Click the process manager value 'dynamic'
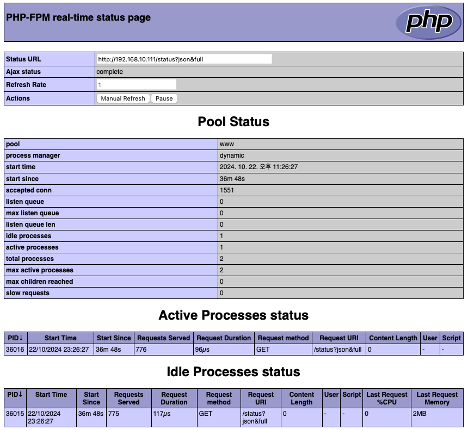Viewport: 468px width, 430px height. click(x=232, y=155)
